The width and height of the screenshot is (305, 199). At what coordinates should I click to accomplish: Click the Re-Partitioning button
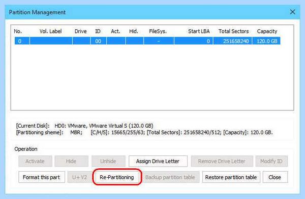click(x=117, y=177)
